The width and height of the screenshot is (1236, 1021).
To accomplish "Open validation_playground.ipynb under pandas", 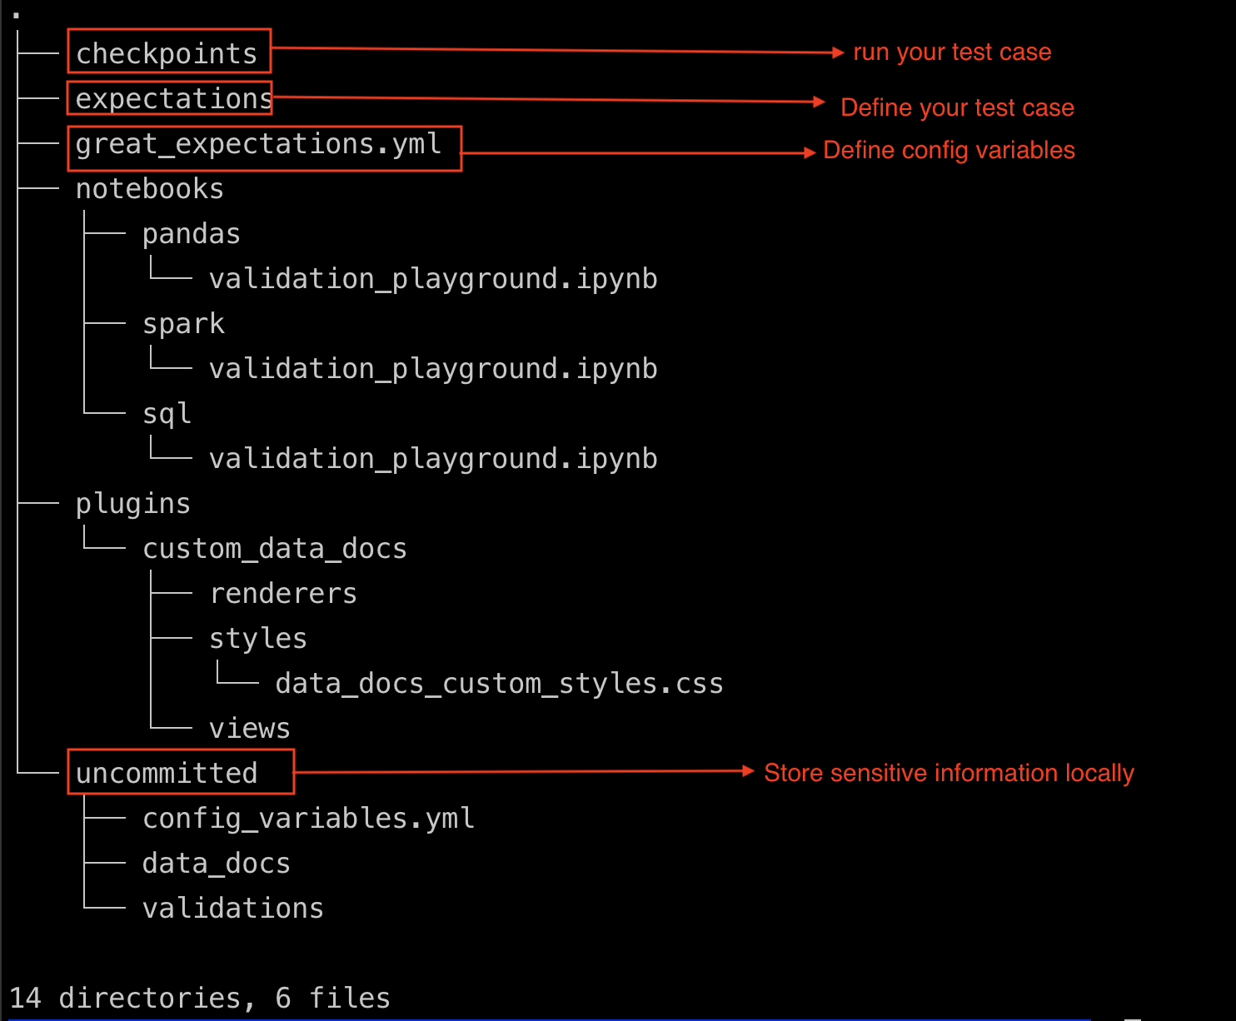I will (433, 279).
